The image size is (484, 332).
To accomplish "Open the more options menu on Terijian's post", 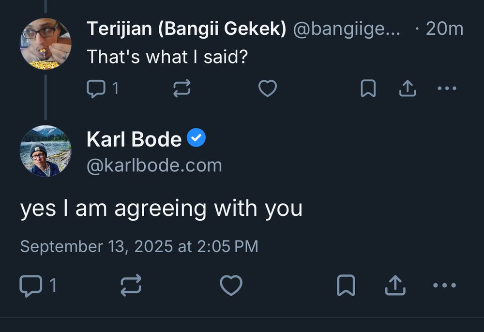I will point(446,88).
